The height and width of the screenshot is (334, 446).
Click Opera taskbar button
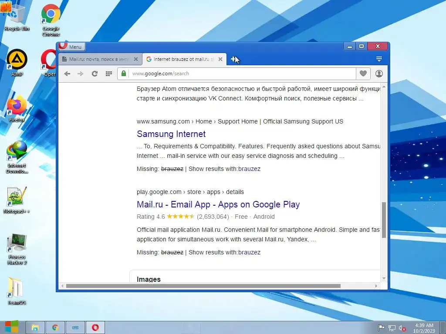click(x=95, y=327)
